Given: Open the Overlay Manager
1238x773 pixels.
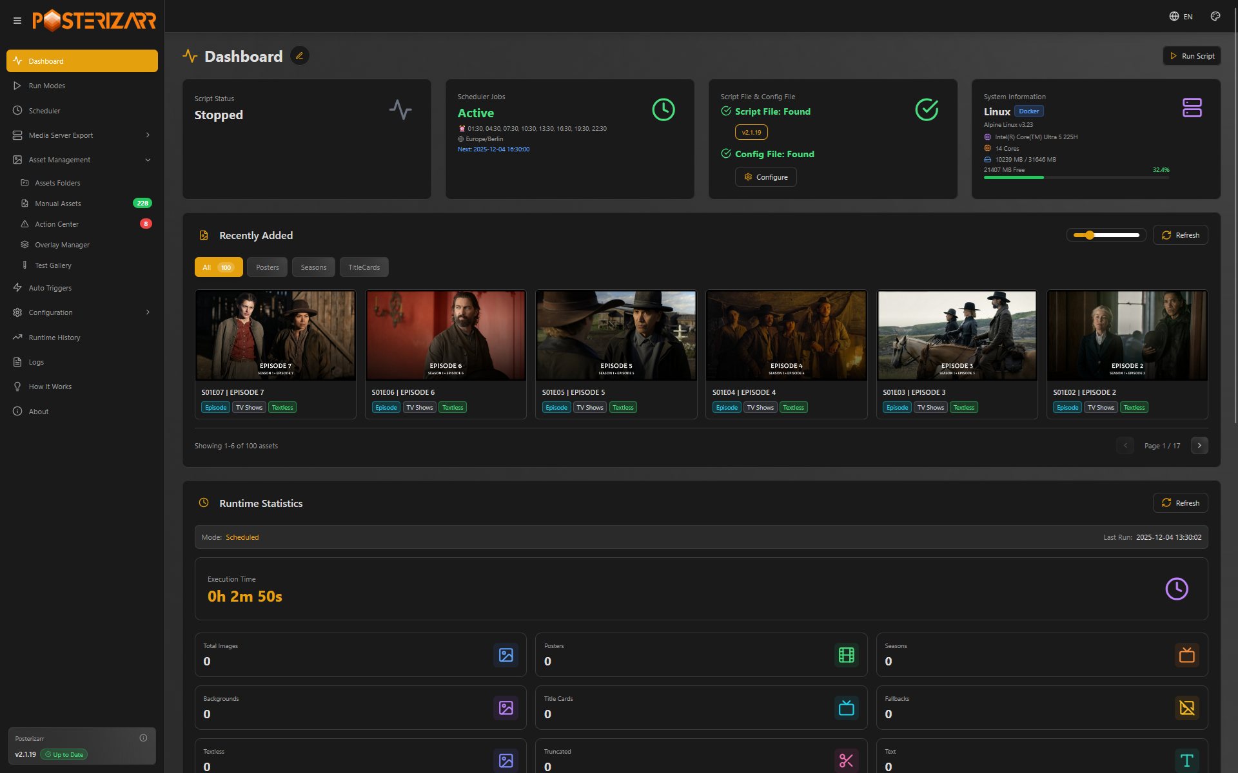Looking at the screenshot, I should click(x=63, y=244).
